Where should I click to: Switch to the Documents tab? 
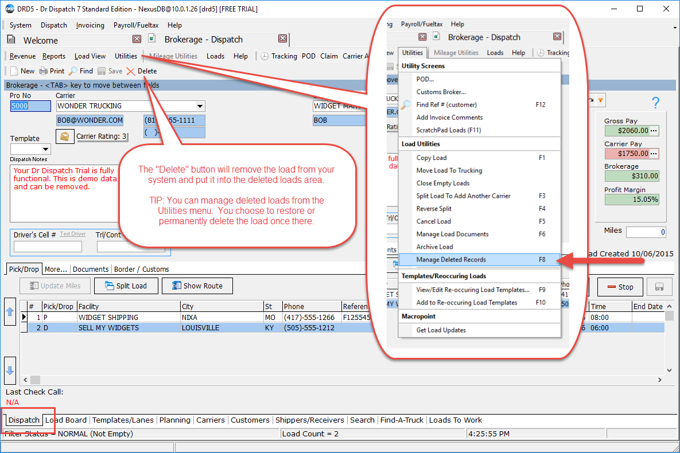[91, 269]
